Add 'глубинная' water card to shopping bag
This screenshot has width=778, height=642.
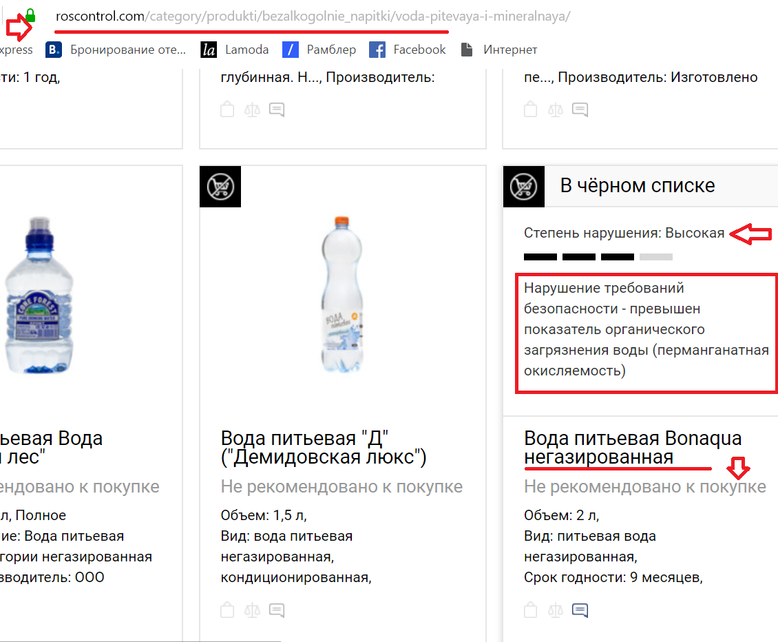tap(227, 110)
